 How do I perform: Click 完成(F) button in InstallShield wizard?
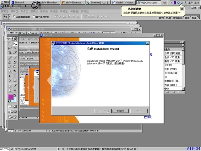120,111
